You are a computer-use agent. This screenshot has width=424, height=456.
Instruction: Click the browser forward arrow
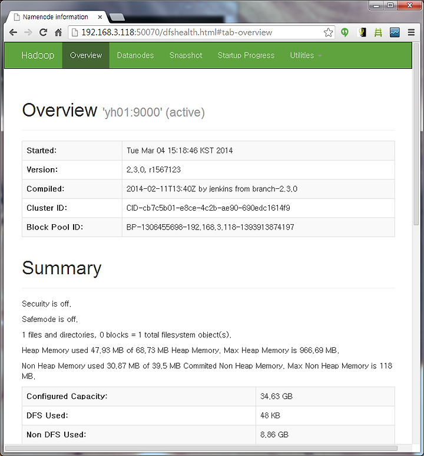28,32
